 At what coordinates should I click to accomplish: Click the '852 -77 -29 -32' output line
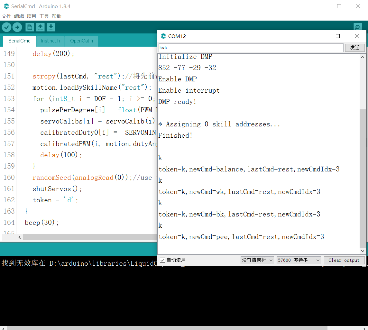(187, 68)
